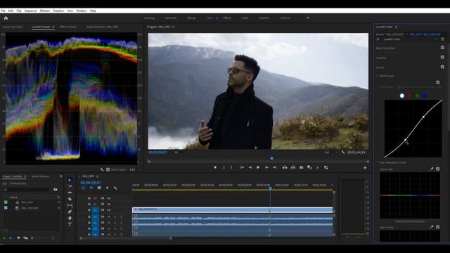
Task: Open the Sequence menu
Action: [x=30, y=11]
